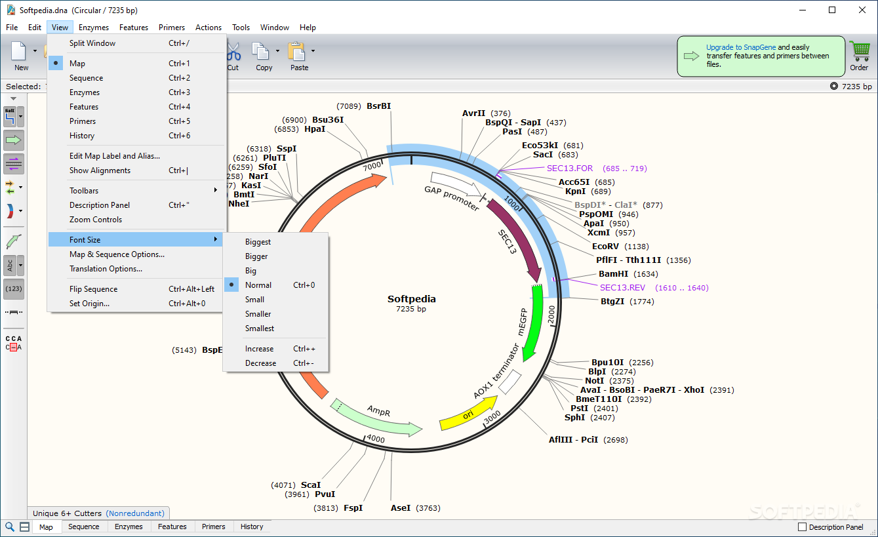The width and height of the screenshot is (878, 537).
Task: Switch to the Sequence tab at the bottom
Action: [x=84, y=527]
